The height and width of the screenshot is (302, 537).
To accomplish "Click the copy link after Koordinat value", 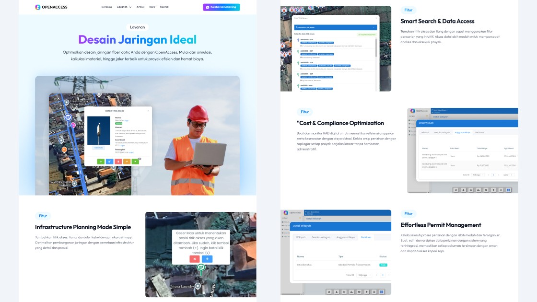I will point(122,145).
